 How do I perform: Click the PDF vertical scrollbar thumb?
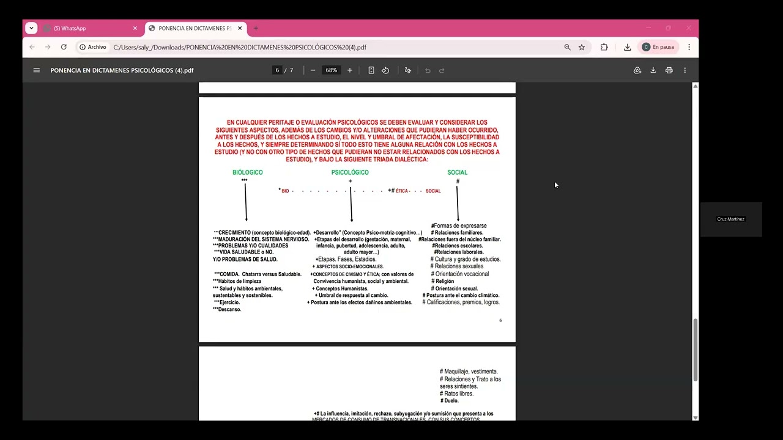click(696, 350)
